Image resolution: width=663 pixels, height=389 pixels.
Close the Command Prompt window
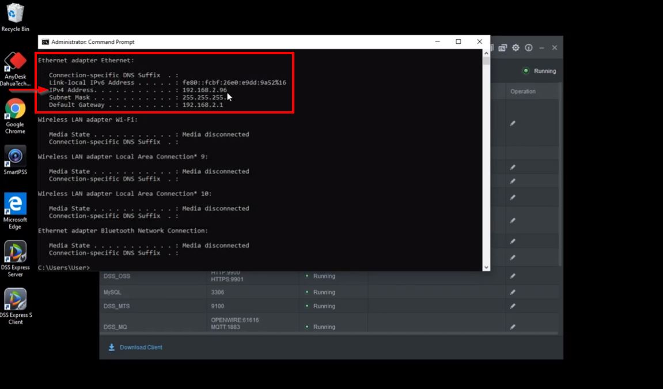point(479,41)
